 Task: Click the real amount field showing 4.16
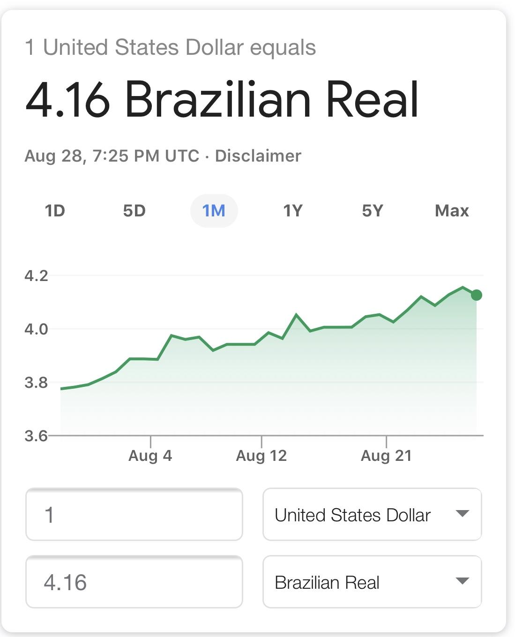[134, 582]
